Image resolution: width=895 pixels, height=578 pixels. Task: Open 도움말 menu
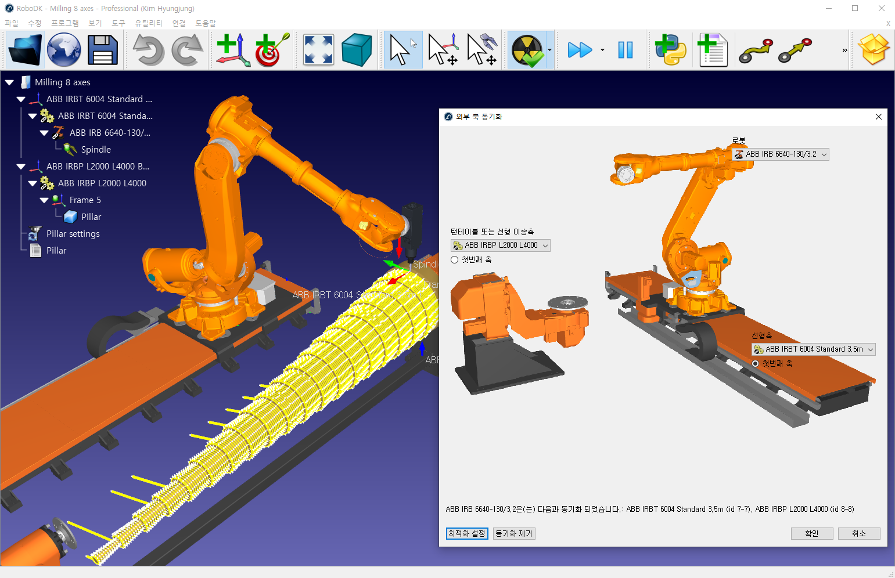[206, 23]
